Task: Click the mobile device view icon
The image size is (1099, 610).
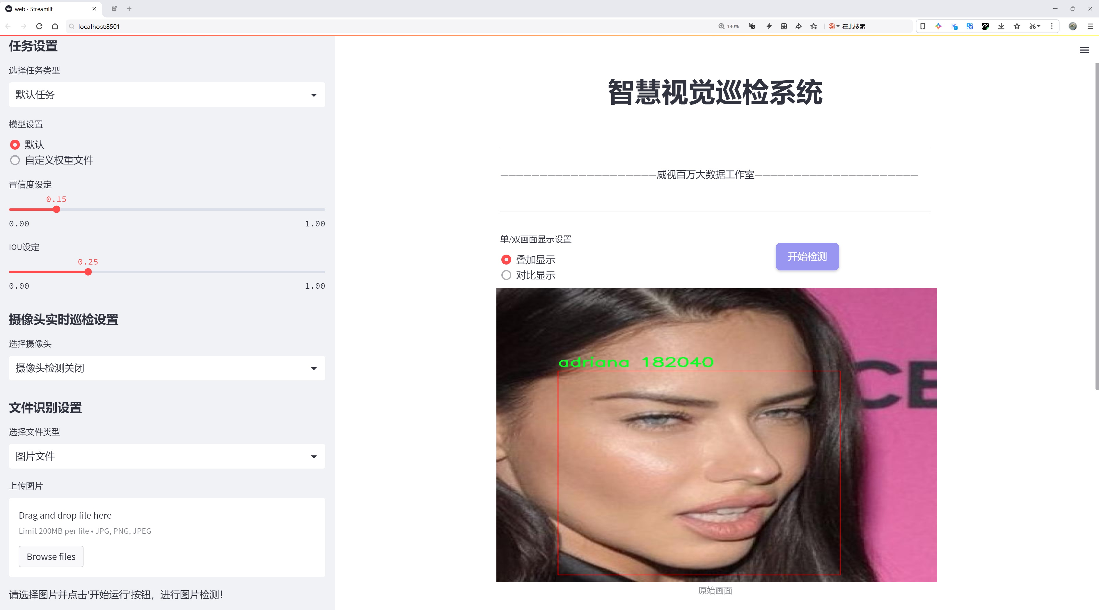Action: pyautogui.click(x=922, y=26)
